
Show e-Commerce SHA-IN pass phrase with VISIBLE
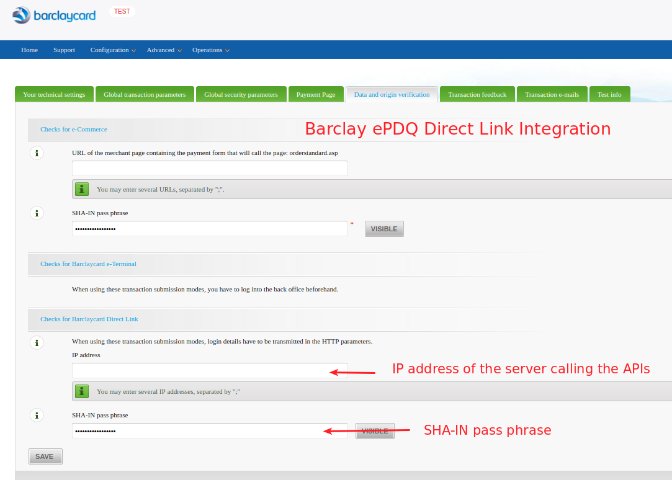click(x=384, y=229)
